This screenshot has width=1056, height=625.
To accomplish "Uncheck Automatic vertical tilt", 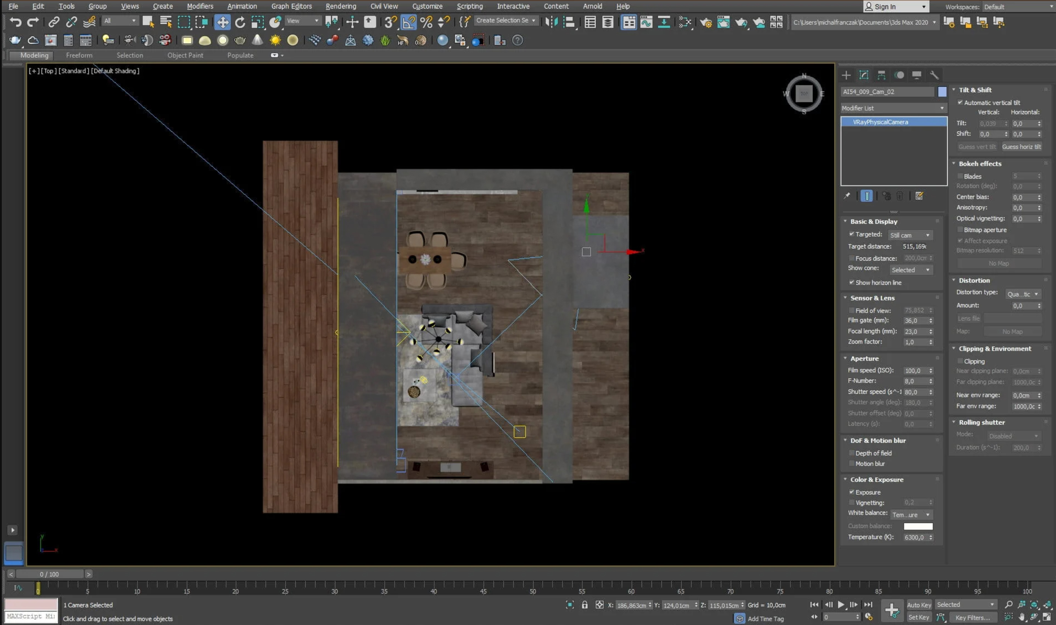I will [960, 102].
